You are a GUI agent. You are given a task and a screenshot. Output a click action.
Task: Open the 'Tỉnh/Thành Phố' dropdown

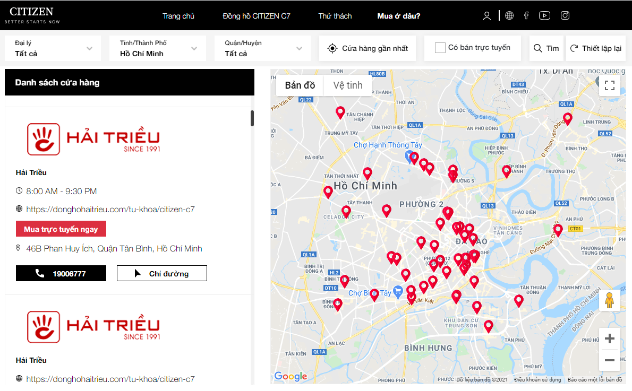pyautogui.click(x=158, y=48)
